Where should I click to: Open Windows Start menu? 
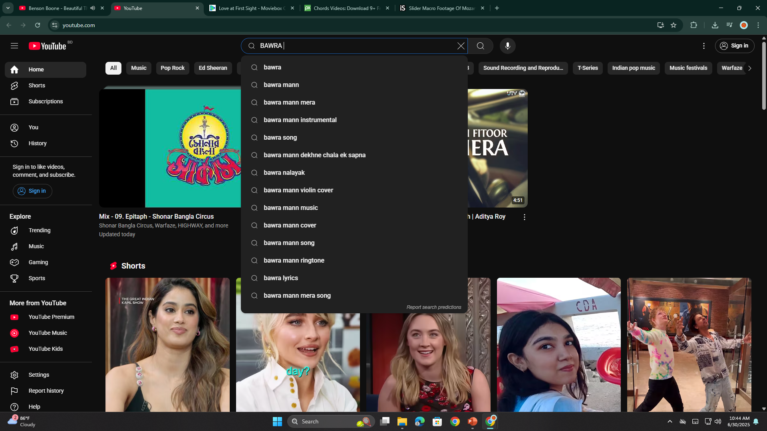[277, 421]
